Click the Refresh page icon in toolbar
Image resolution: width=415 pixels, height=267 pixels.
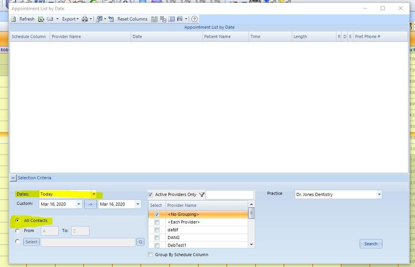14,19
